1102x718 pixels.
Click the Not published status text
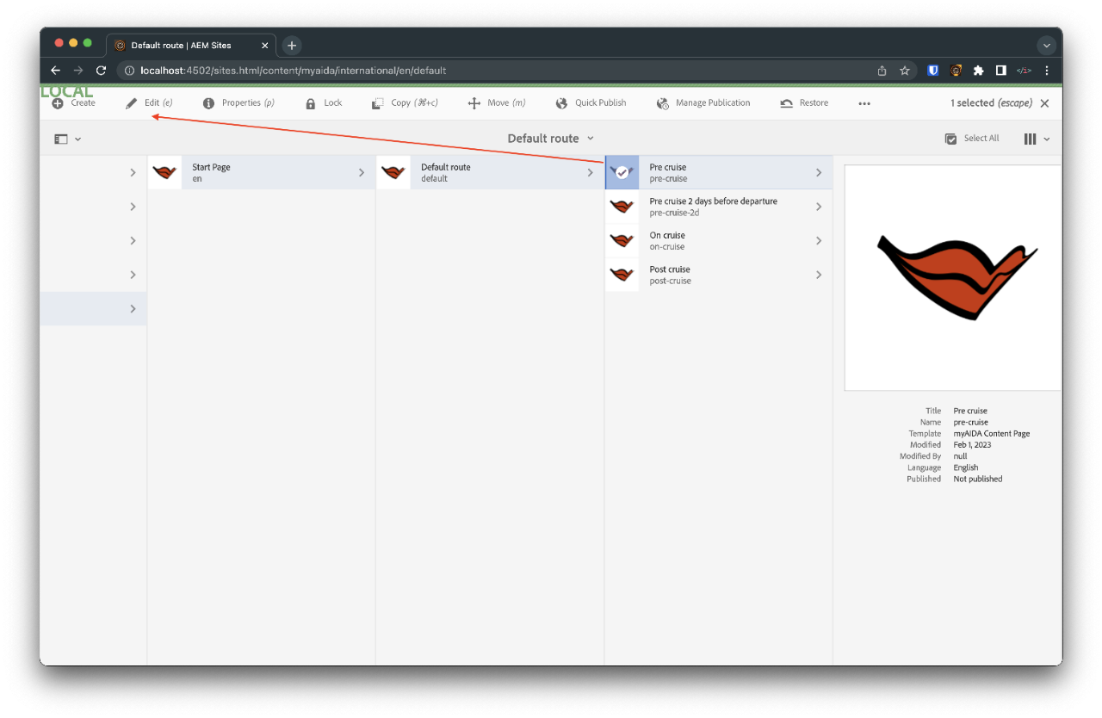(x=977, y=479)
